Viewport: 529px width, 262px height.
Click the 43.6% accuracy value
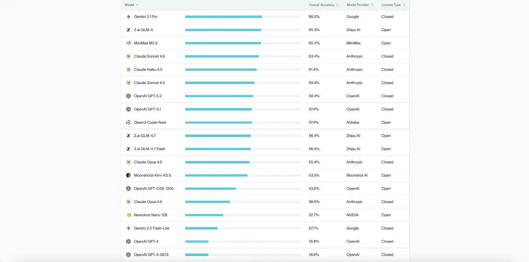coord(314,189)
